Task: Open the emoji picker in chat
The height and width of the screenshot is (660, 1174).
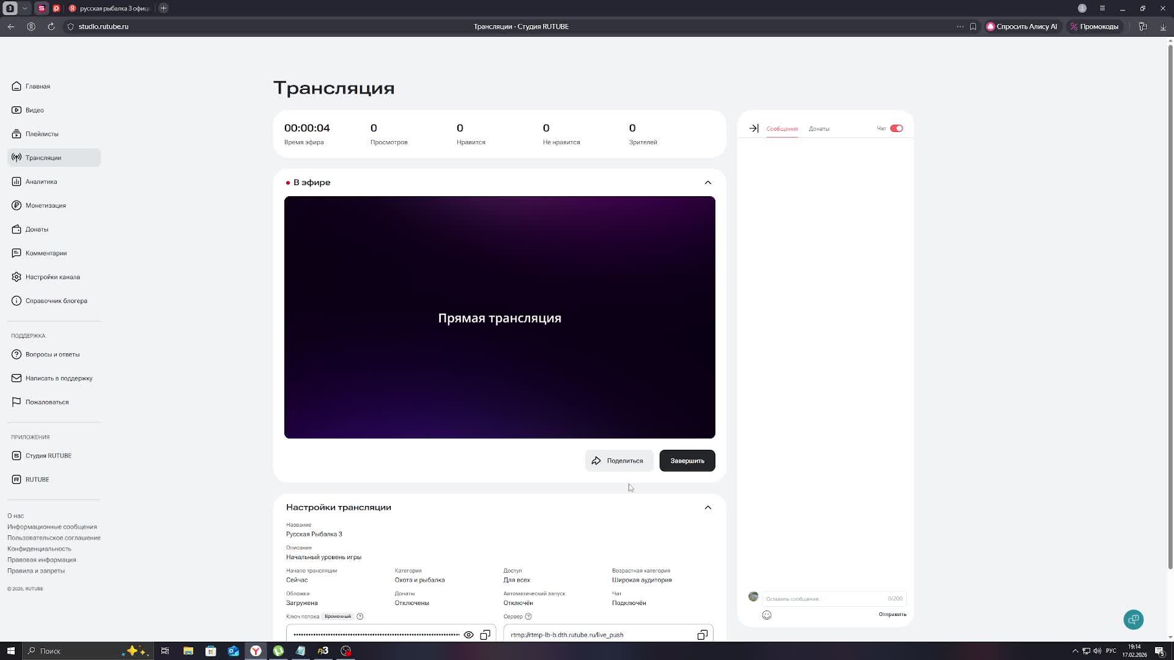Action: click(x=767, y=615)
